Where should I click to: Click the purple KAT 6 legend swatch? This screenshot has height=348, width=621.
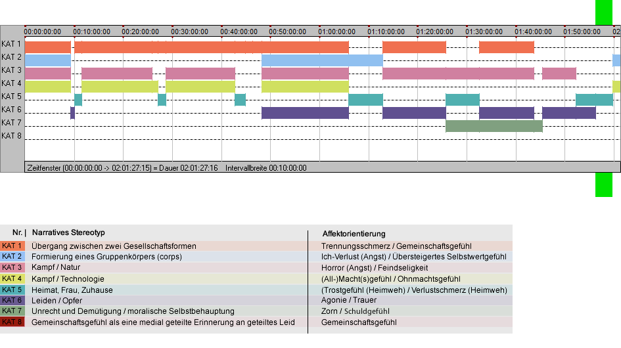pyautogui.click(x=12, y=301)
